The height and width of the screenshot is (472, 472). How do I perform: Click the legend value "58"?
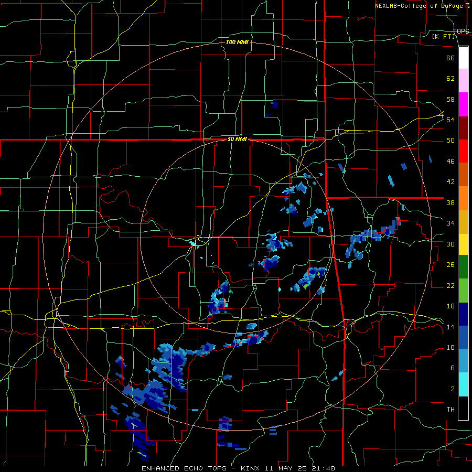click(x=450, y=99)
